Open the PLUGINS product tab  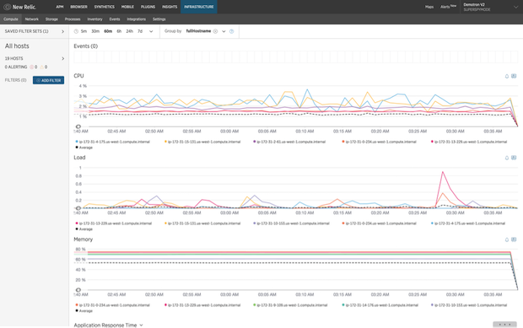click(148, 7)
